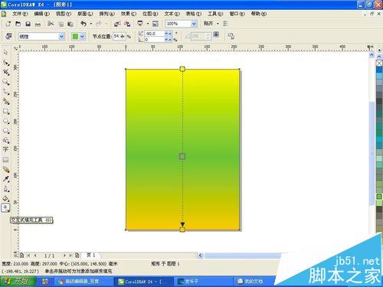This screenshot has height=287, width=383.
Task: Click the angle -90.0 stepper arrows
Action: pyautogui.click(x=168, y=34)
